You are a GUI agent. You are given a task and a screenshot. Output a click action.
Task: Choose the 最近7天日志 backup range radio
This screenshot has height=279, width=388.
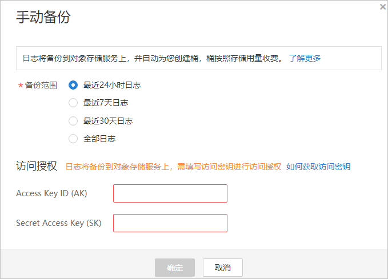73,103
